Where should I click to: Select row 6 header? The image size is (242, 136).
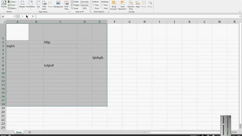pos(3,58)
